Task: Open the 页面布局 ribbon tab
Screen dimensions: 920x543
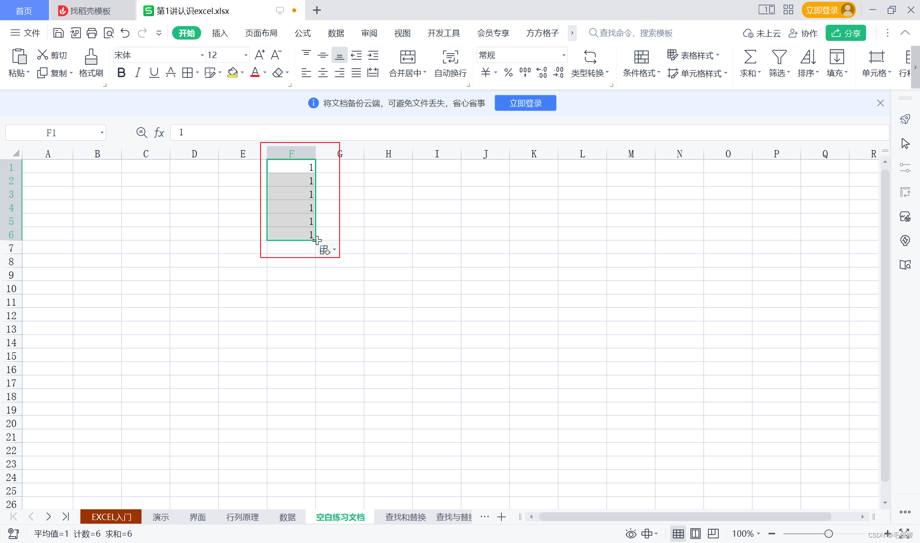Action: (x=261, y=33)
